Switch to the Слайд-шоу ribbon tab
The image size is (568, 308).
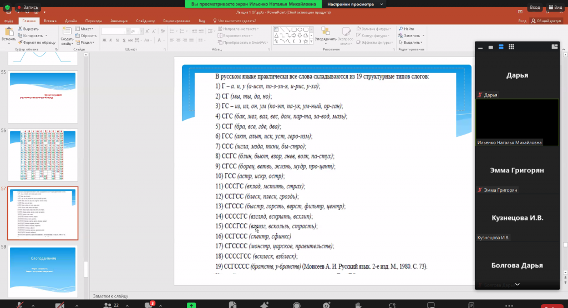pyautogui.click(x=145, y=21)
